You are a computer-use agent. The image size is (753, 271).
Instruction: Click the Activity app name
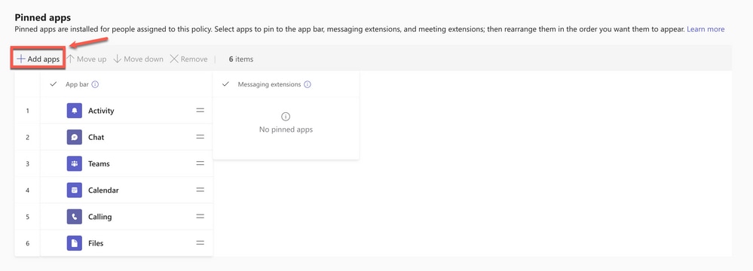(101, 111)
